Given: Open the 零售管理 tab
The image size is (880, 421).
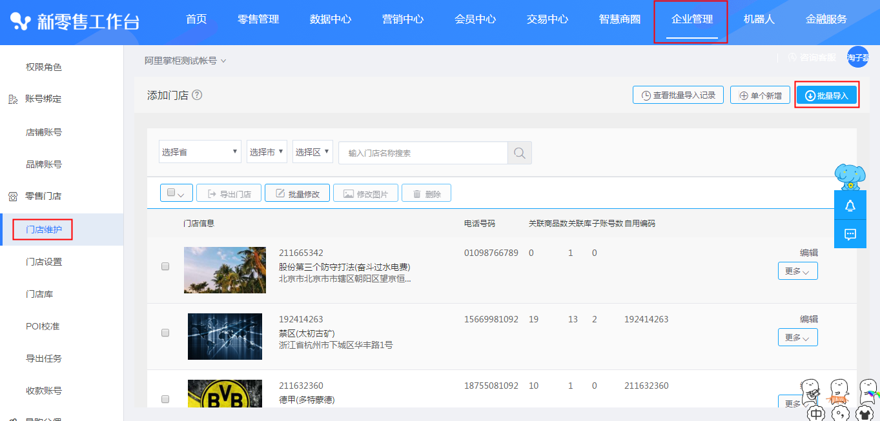Looking at the screenshot, I should pyautogui.click(x=258, y=19).
